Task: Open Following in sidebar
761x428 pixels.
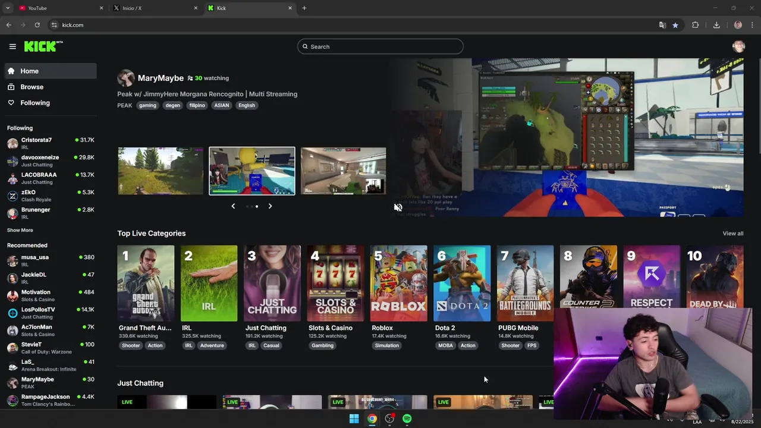Action: 51,103
